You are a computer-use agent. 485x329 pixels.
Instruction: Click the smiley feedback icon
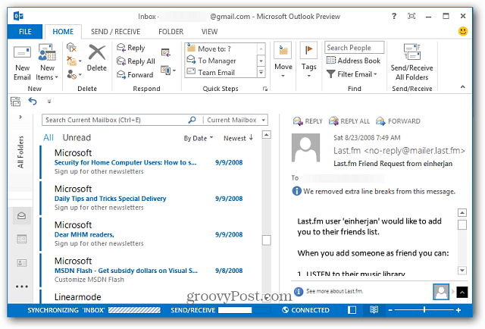click(x=463, y=31)
